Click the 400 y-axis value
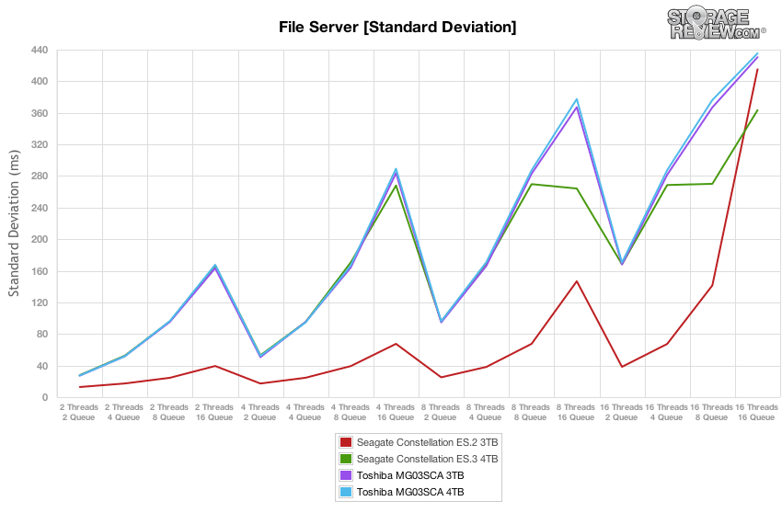 pos(40,81)
